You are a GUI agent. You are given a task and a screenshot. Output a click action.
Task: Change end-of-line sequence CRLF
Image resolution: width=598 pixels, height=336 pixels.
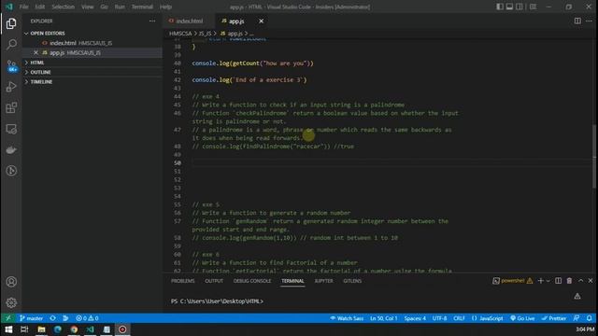click(x=459, y=318)
